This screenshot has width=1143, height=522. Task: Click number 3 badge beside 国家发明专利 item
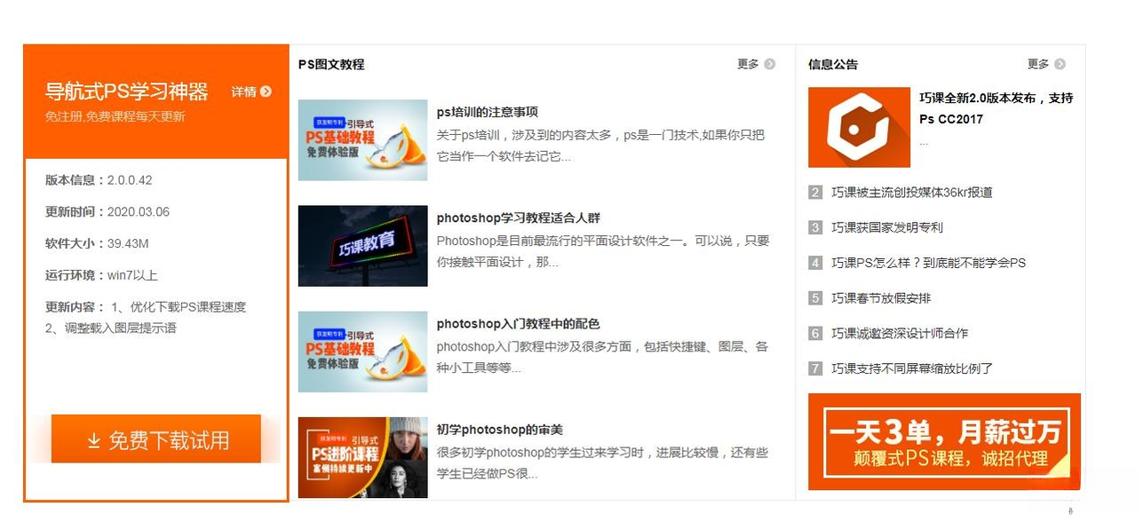point(815,228)
